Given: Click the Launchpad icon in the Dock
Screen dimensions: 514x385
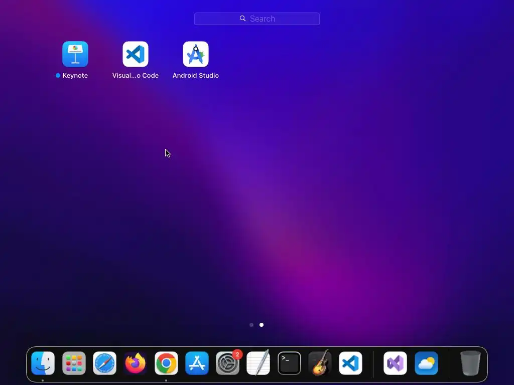Looking at the screenshot, I should [x=74, y=363].
